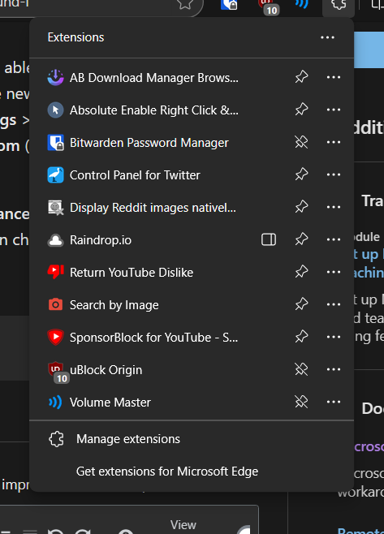The height and width of the screenshot is (534, 384).
Task: Open more actions for SponsorBlock for YouTube
Action: 333,337
